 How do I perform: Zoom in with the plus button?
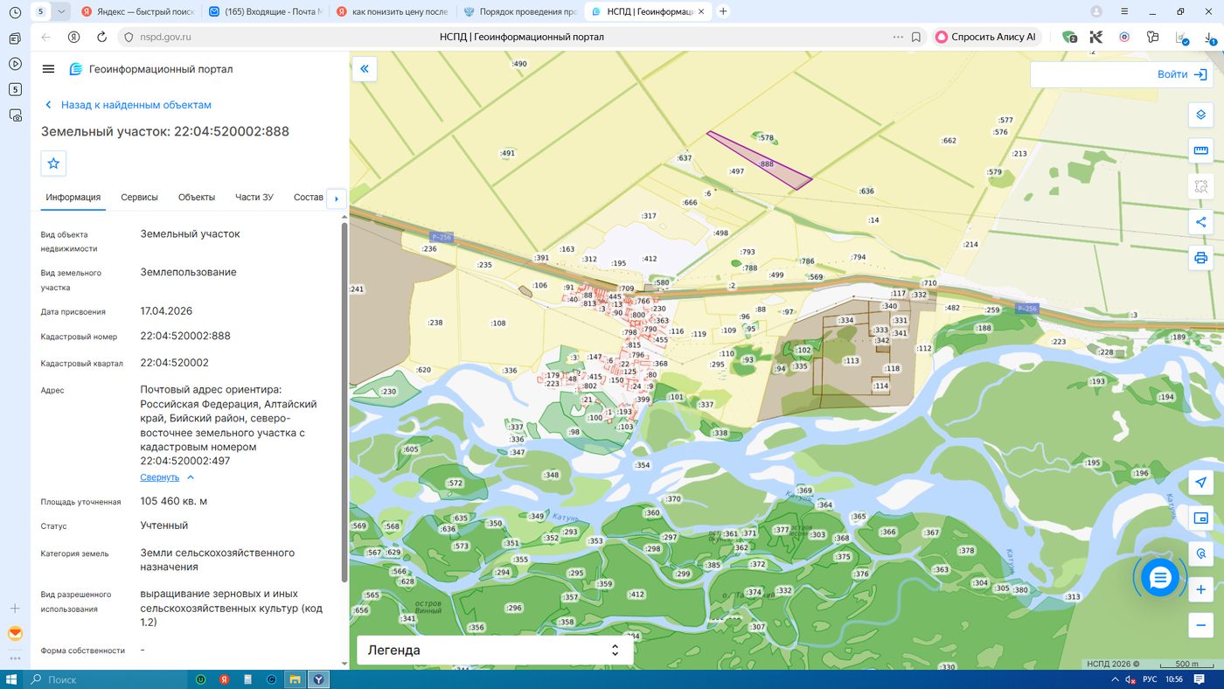(1201, 590)
